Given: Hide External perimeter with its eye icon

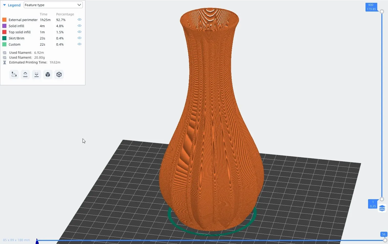Looking at the screenshot, I should tap(79, 19).
